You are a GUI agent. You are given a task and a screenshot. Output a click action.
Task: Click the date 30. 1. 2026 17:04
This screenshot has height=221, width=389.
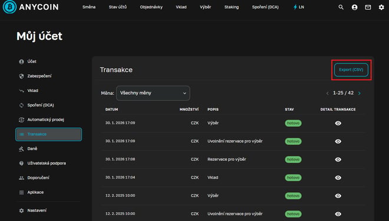(x=120, y=177)
